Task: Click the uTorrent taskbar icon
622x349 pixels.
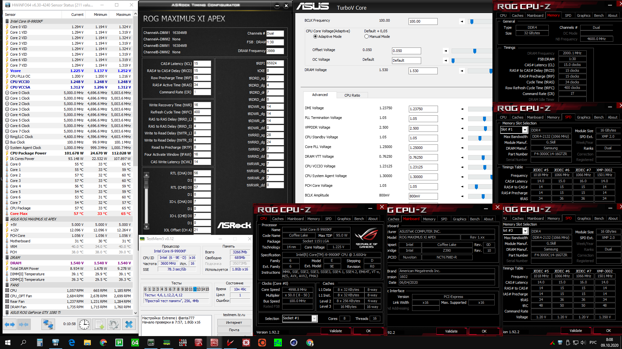Action: (x=119, y=343)
